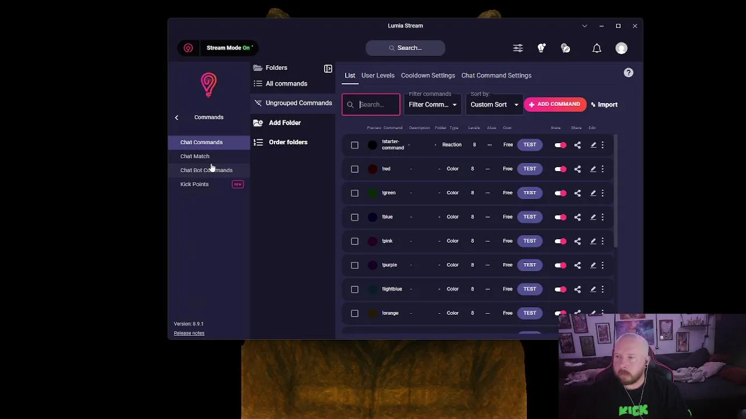Open the user profile avatar
Screen dimensions: 746x419
pos(621,48)
